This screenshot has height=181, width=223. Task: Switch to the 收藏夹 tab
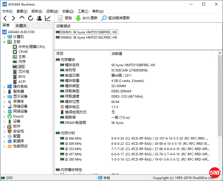[21, 26]
